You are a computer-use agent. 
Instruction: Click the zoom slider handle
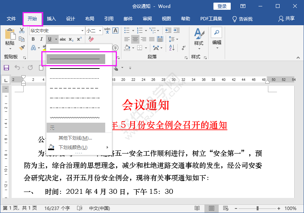tap(257, 208)
